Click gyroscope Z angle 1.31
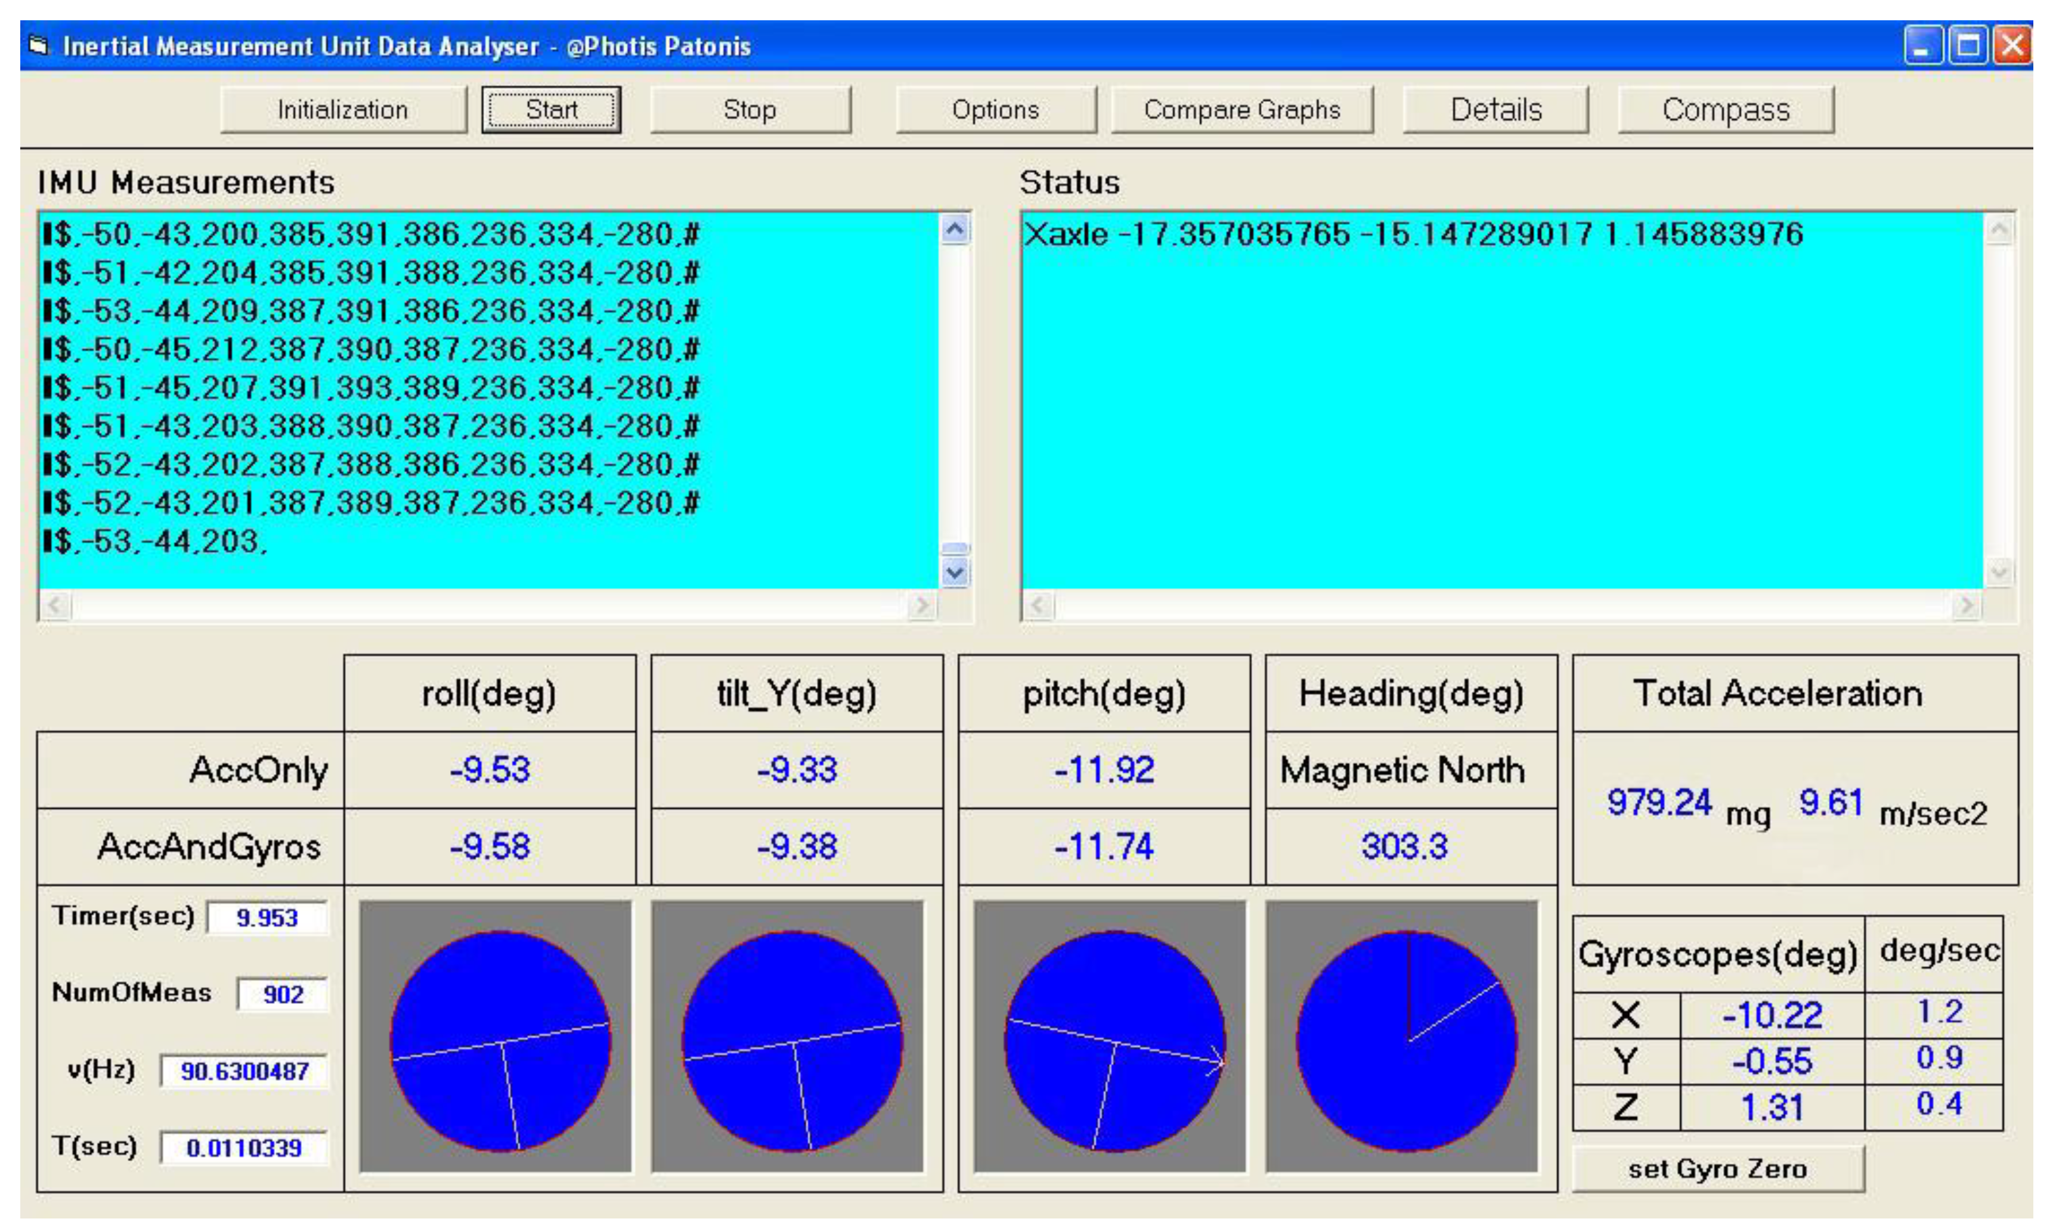This screenshot has height=1231, width=2056. (x=1772, y=1108)
